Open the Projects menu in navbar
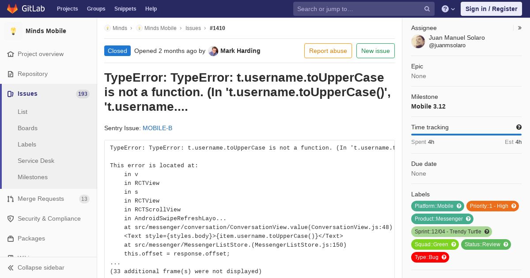Viewport: 530px width, 278px height. point(67,9)
